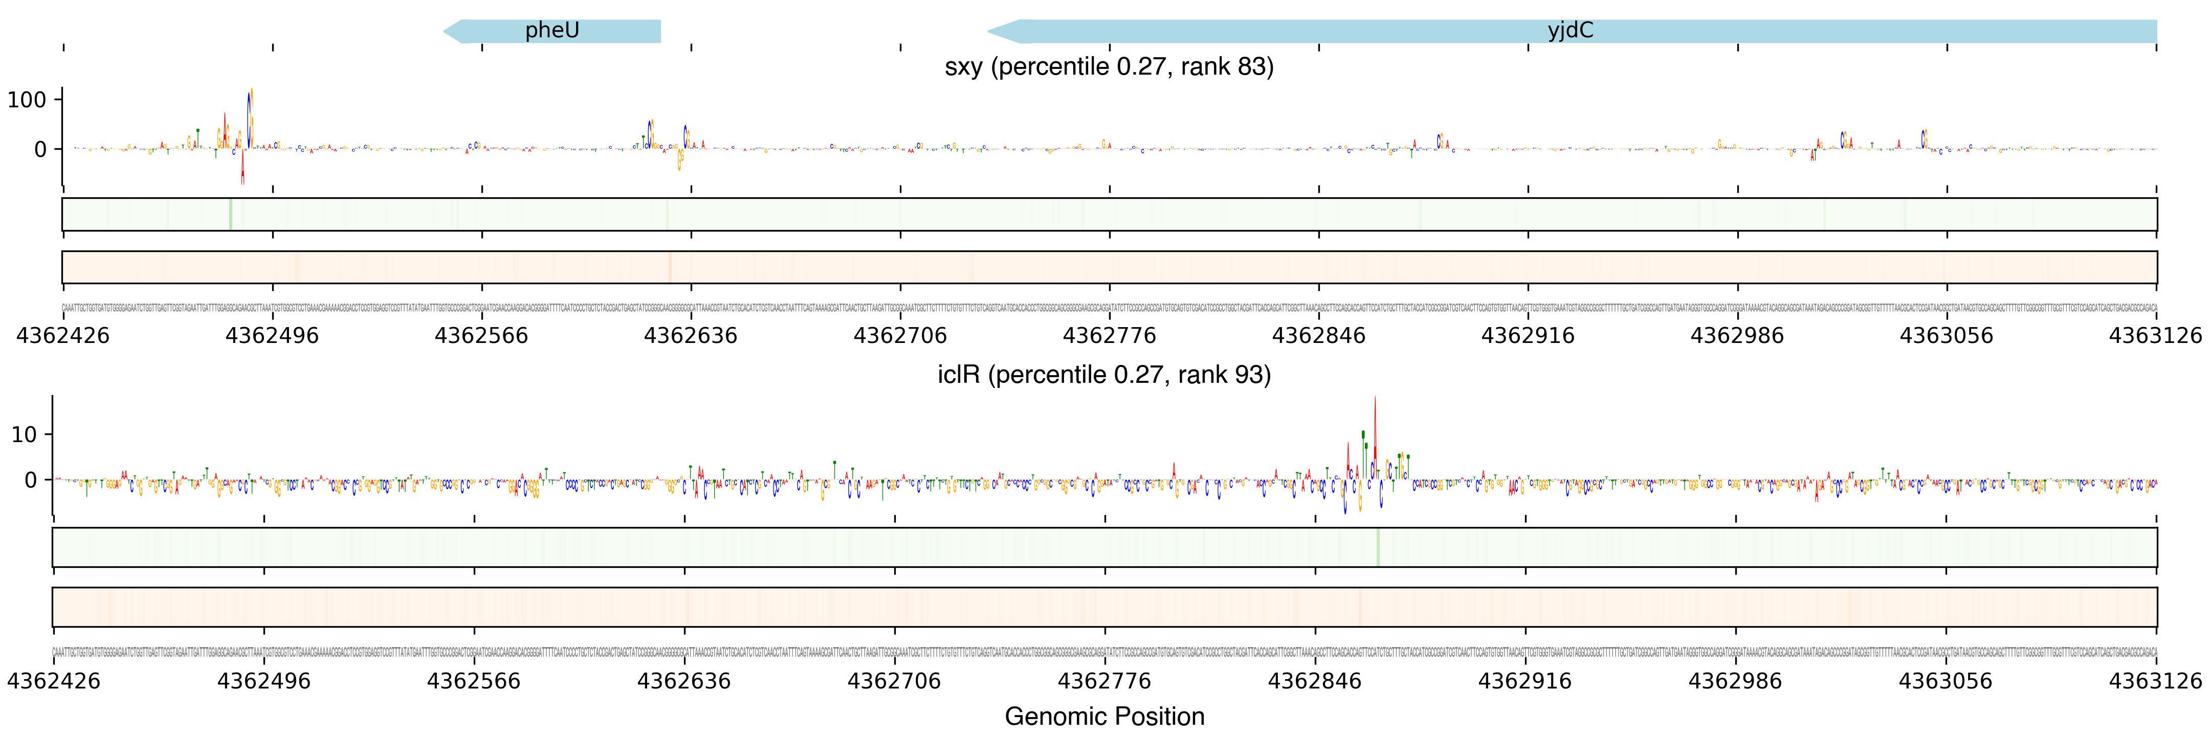Click the iclR percentile rank title
The width and height of the screenshot is (2210, 736).
1104,375
